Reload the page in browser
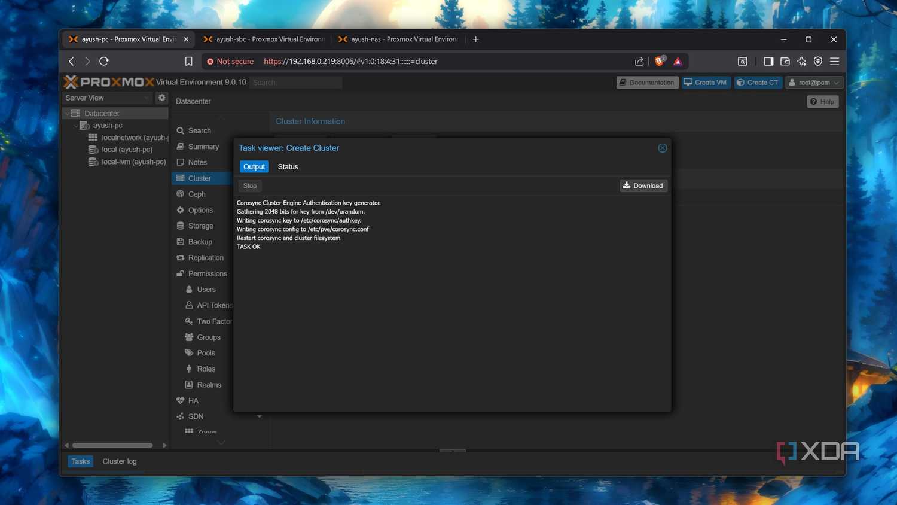 pyautogui.click(x=104, y=61)
